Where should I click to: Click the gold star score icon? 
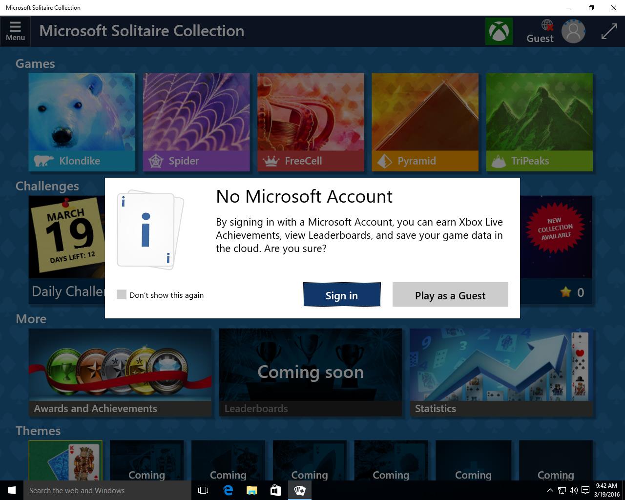[565, 292]
